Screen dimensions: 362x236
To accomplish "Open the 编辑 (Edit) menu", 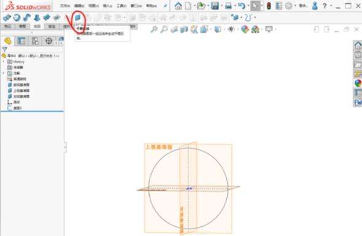I will pyautogui.click(x=79, y=6).
